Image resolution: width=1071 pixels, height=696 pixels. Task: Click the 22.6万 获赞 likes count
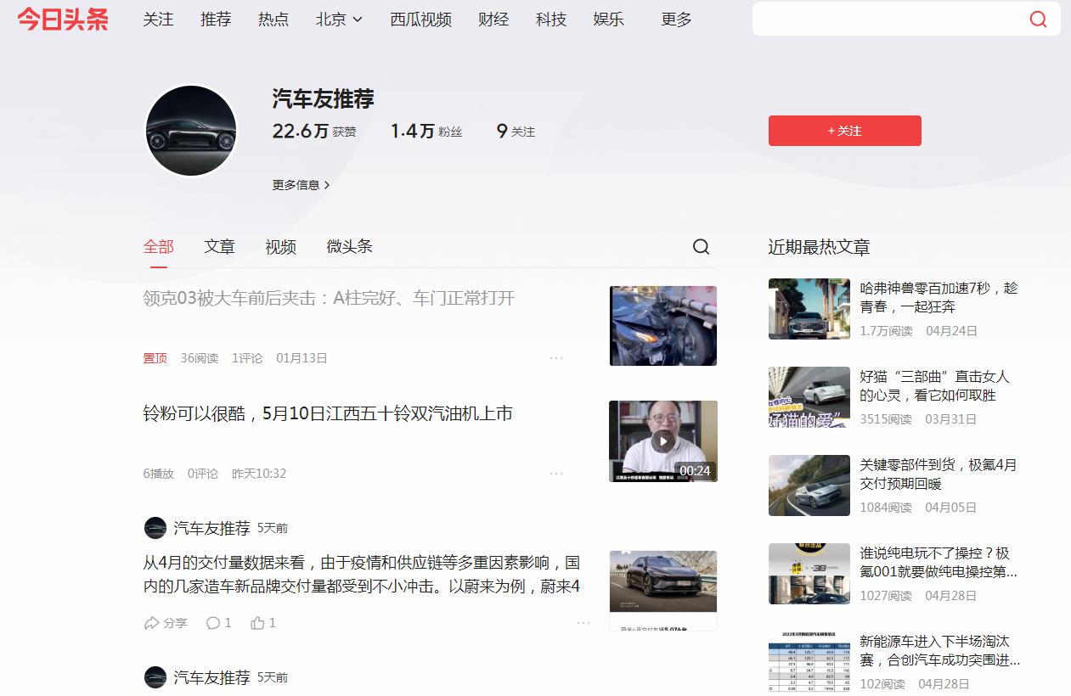(x=314, y=131)
